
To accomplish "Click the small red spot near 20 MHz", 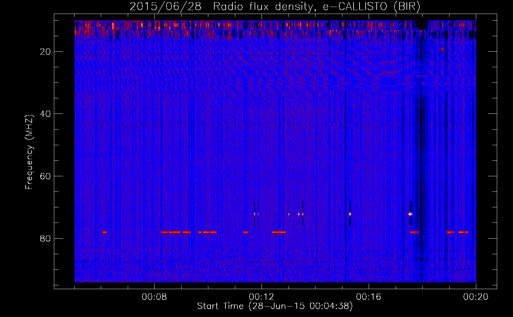I will click(442, 49).
